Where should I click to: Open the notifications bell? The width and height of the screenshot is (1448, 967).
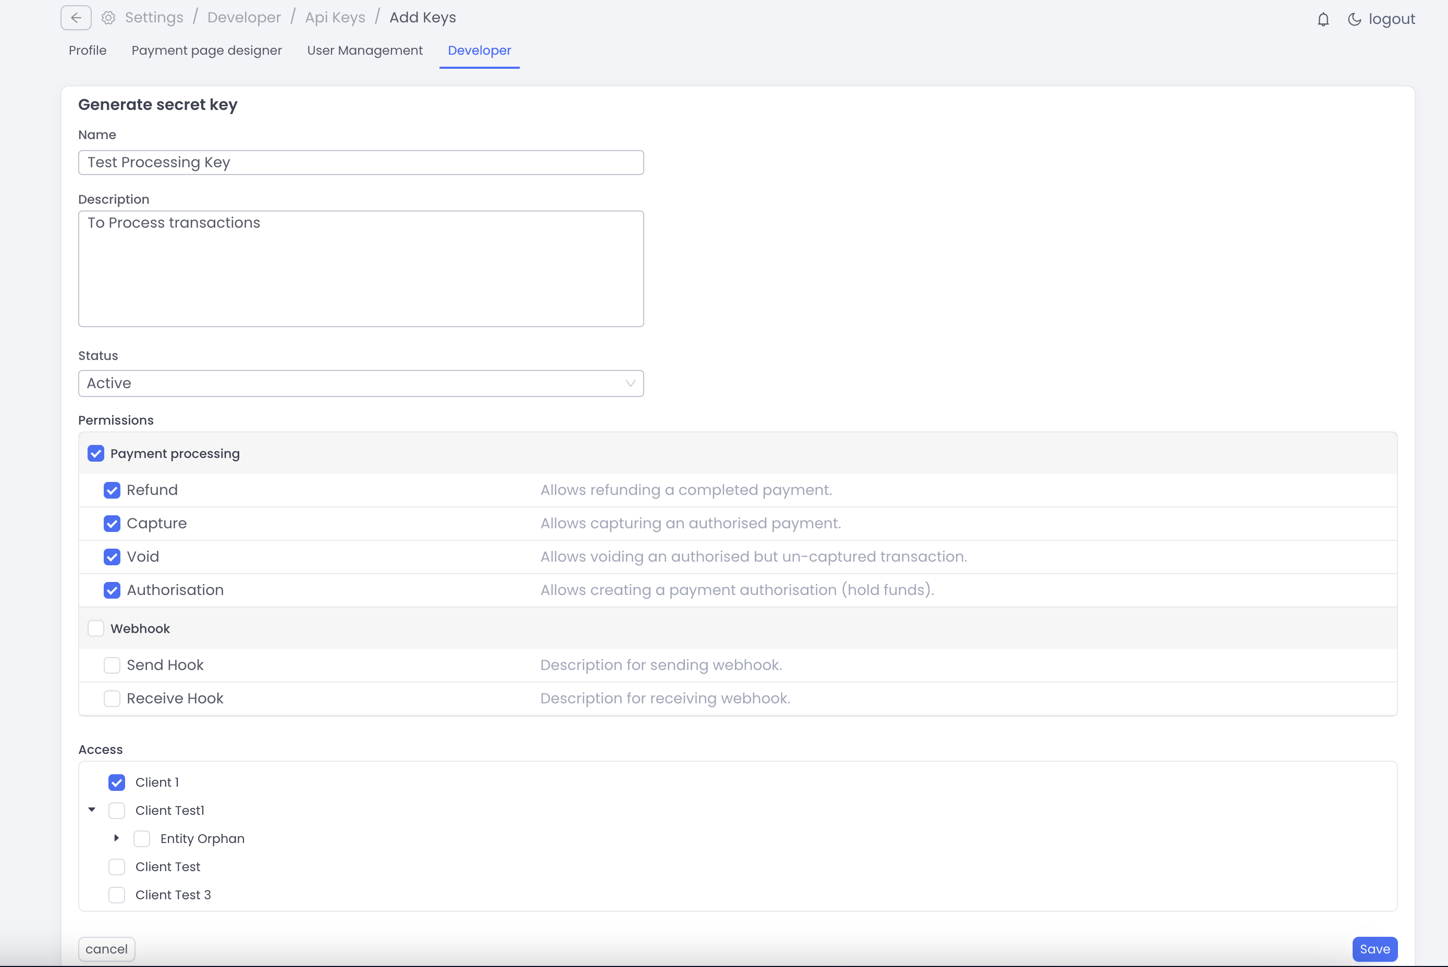point(1323,20)
